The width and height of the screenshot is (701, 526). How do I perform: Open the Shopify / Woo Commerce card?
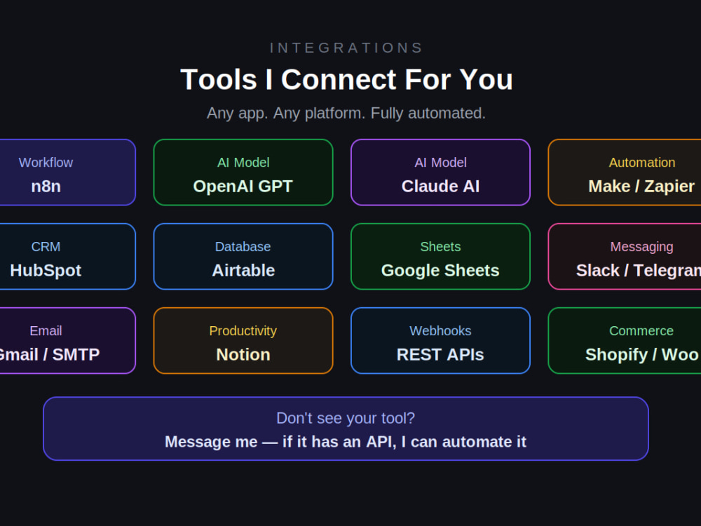pyautogui.click(x=625, y=340)
